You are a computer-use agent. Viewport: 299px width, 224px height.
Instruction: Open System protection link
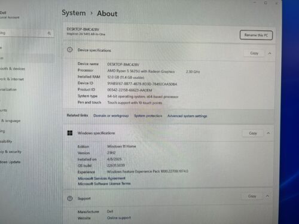tap(148, 116)
